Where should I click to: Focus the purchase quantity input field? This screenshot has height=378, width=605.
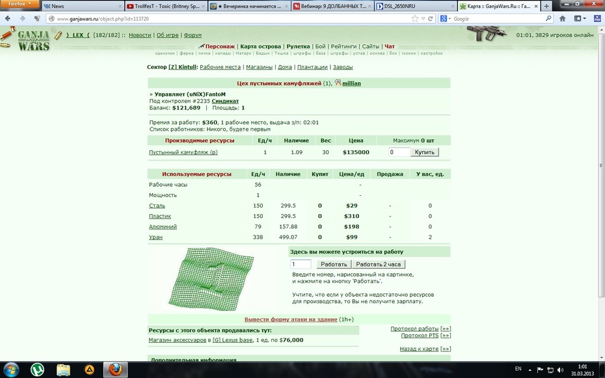click(399, 152)
